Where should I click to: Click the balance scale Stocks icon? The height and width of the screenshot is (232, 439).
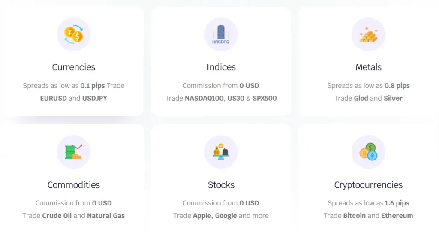coord(221,152)
